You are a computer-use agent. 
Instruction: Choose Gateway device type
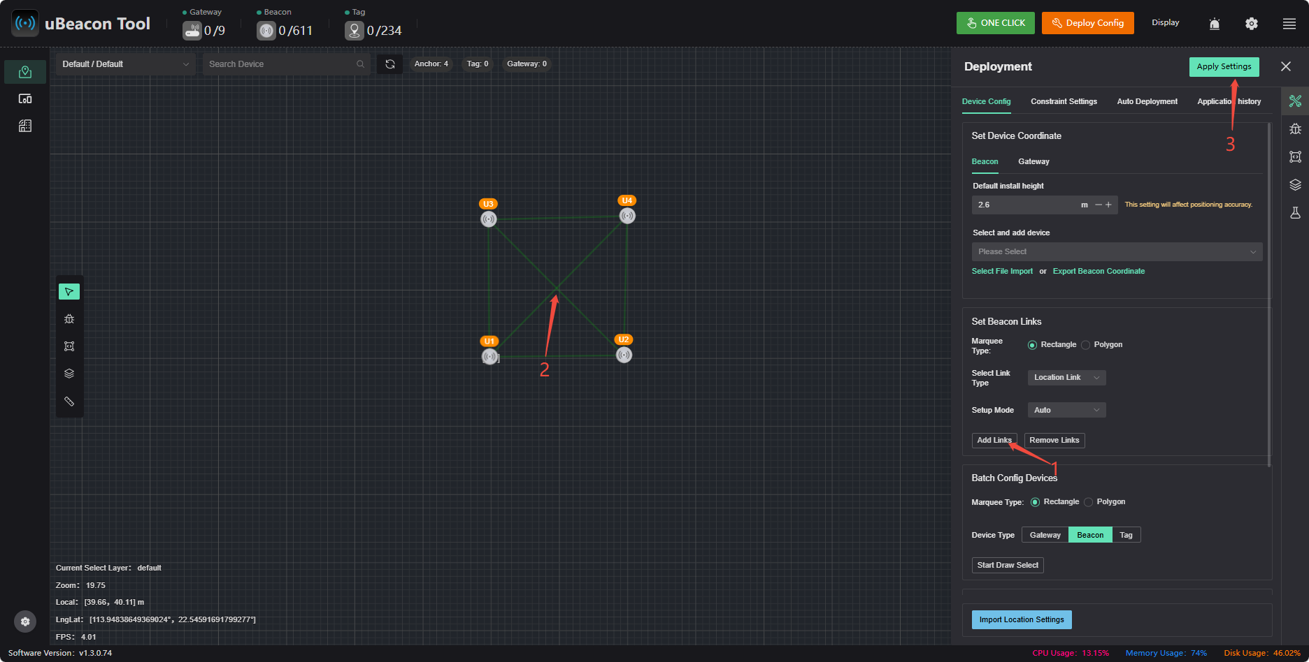click(x=1045, y=535)
